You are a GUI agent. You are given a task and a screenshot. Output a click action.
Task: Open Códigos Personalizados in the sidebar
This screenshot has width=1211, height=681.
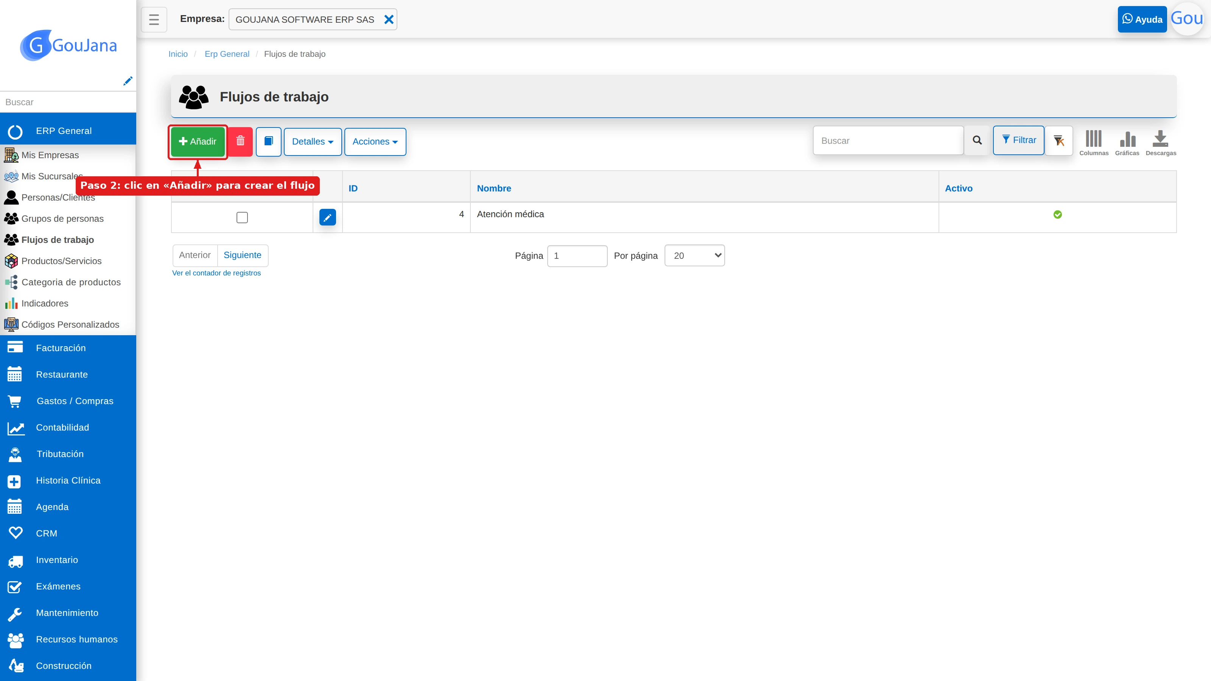pyautogui.click(x=70, y=324)
